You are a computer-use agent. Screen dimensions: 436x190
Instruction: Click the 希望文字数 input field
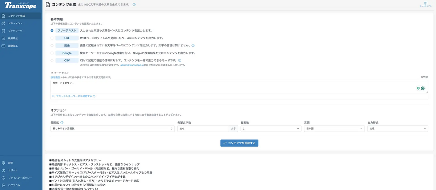(x=203, y=129)
